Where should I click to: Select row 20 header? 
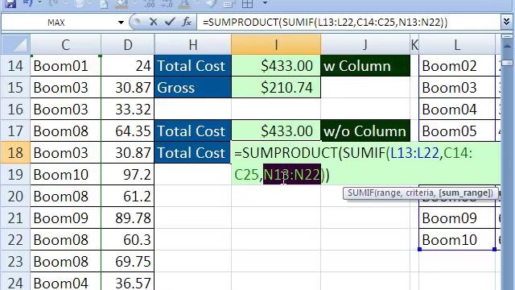click(15, 196)
